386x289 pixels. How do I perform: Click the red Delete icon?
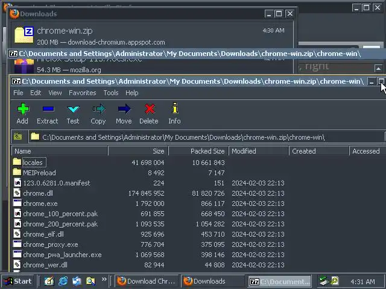click(x=150, y=109)
